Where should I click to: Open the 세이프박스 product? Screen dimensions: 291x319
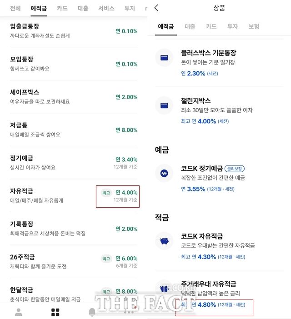[x=73, y=97]
